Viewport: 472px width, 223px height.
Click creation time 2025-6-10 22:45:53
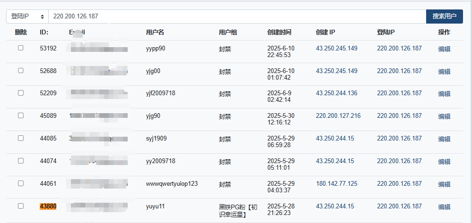click(x=281, y=51)
